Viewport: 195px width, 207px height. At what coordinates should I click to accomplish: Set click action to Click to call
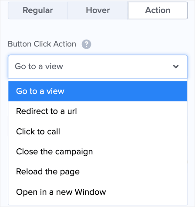(x=98, y=132)
